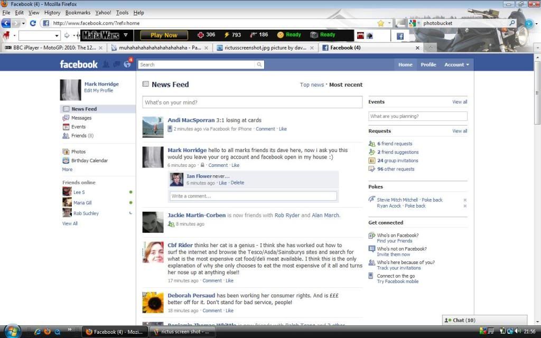Viewport: 541px width, 338px height.
Task: Open Edit My Profile link
Action: coord(99,90)
